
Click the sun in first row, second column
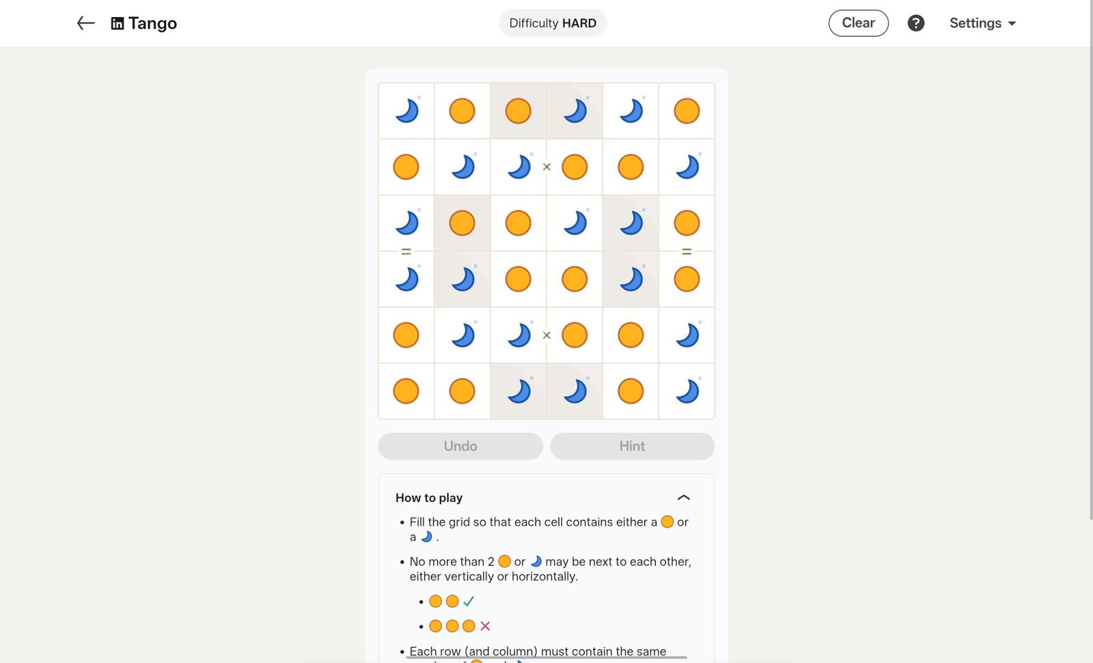point(462,111)
